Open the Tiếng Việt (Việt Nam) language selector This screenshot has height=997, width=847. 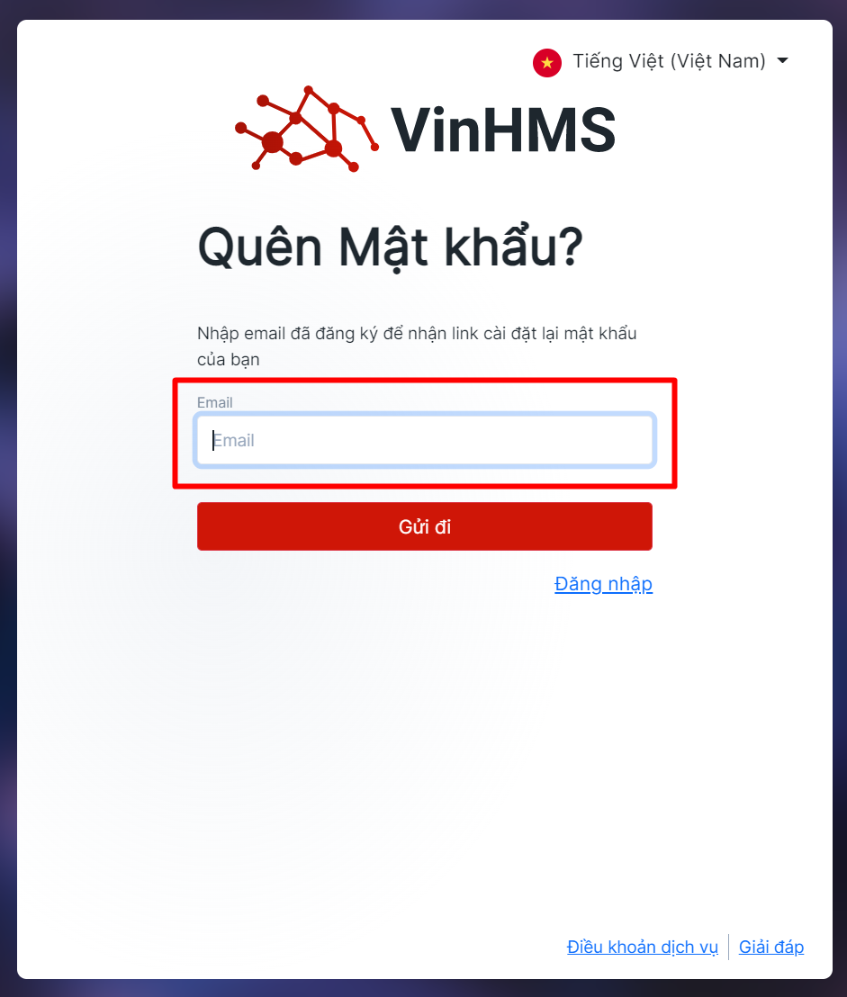[x=662, y=62]
